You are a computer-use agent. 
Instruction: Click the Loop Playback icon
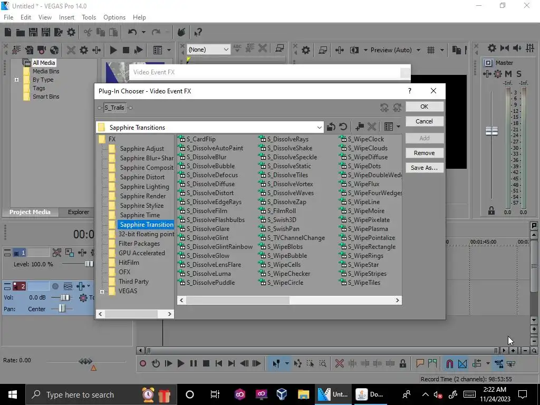[x=156, y=363]
